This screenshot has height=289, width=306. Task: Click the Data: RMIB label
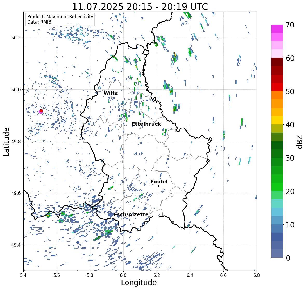[x=39, y=22]
